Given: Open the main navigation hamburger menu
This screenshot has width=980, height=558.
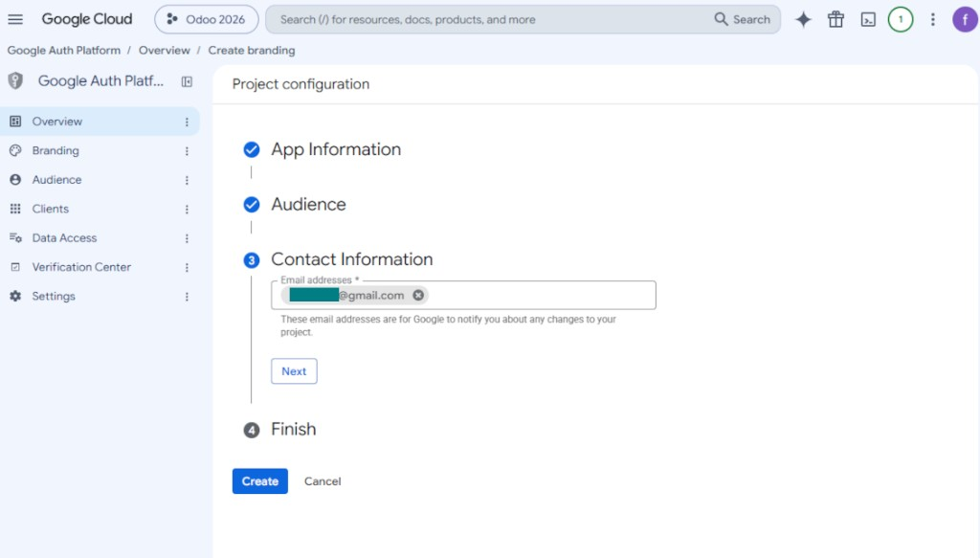Looking at the screenshot, I should point(15,19).
